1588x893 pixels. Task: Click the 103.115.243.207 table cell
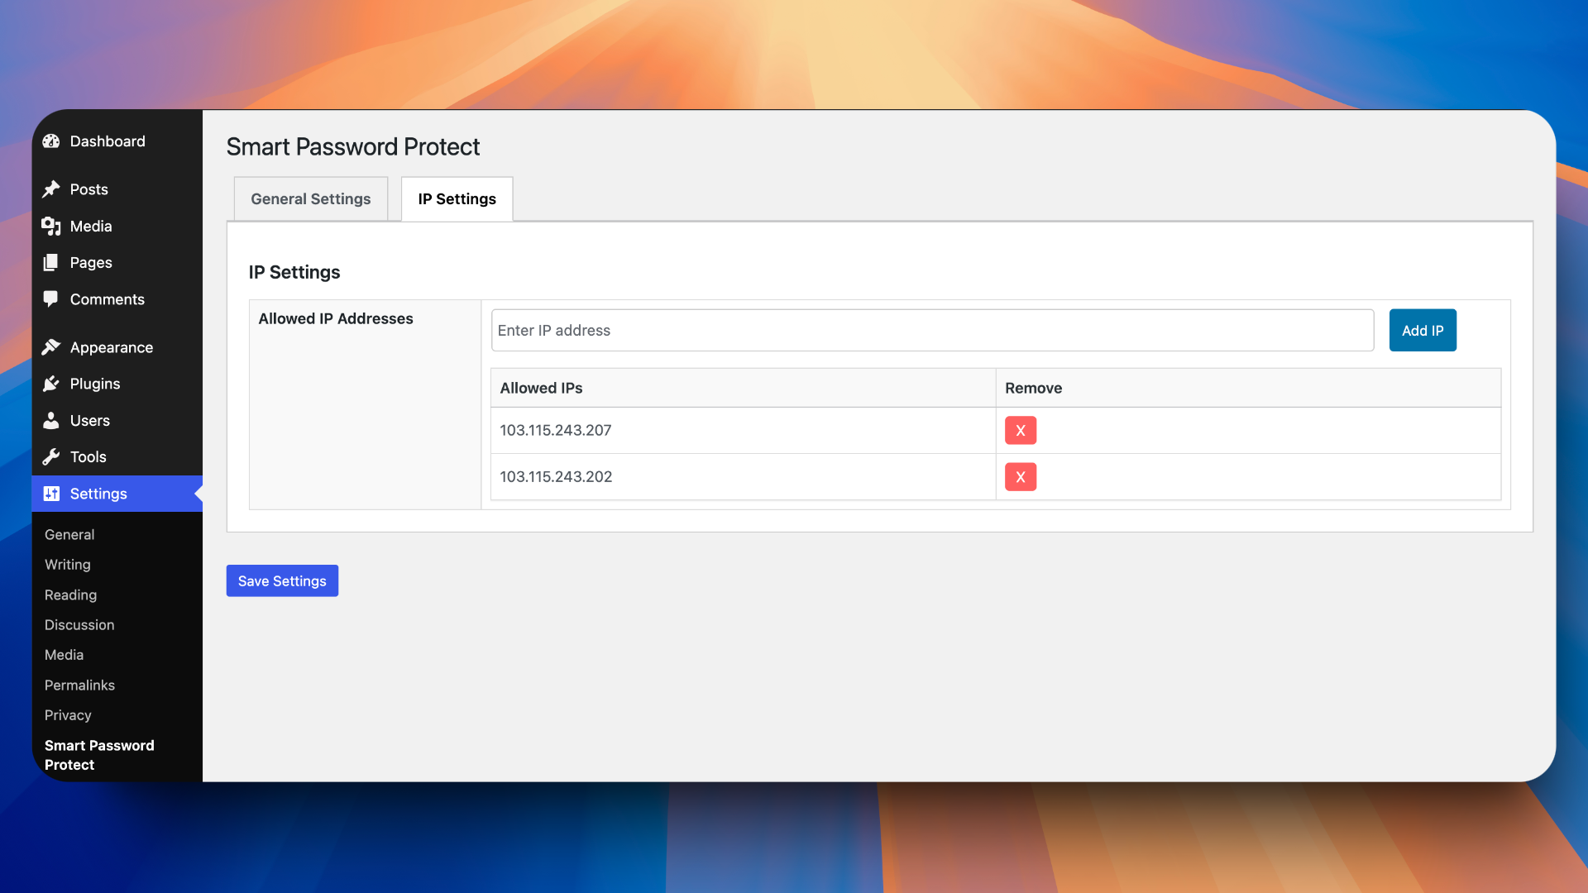[x=743, y=430]
